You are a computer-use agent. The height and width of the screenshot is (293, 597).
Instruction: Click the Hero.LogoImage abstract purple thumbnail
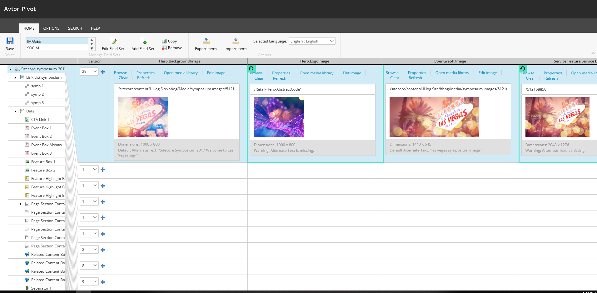tap(279, 117)
